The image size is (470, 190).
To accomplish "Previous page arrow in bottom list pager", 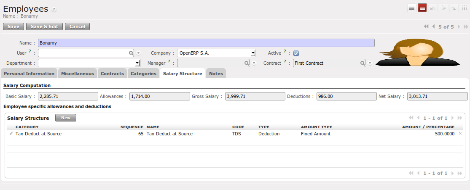I will (x=418, y=173).
